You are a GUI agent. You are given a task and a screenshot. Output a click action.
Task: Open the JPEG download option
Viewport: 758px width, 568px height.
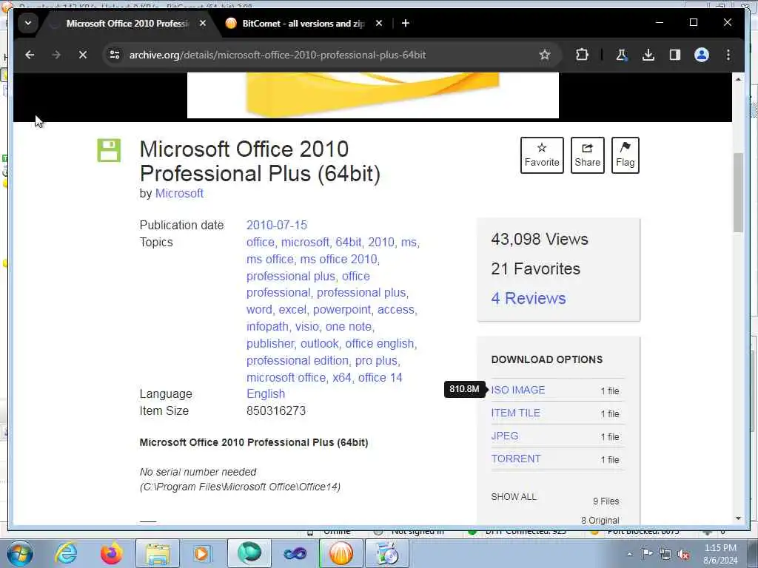tap(505, 436)
